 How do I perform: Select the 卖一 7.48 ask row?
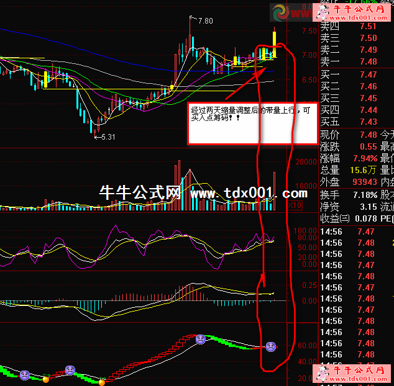[349, 61]
